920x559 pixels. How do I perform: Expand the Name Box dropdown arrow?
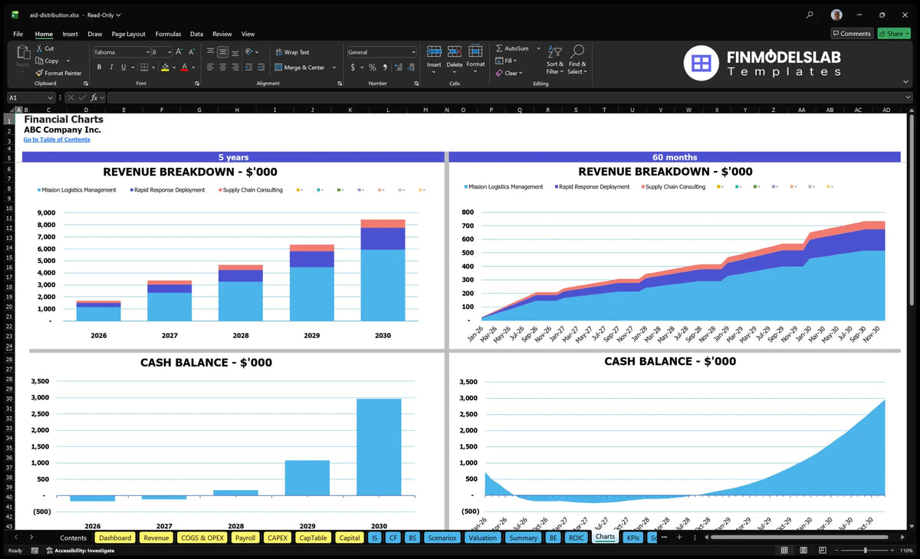point(50,97)
